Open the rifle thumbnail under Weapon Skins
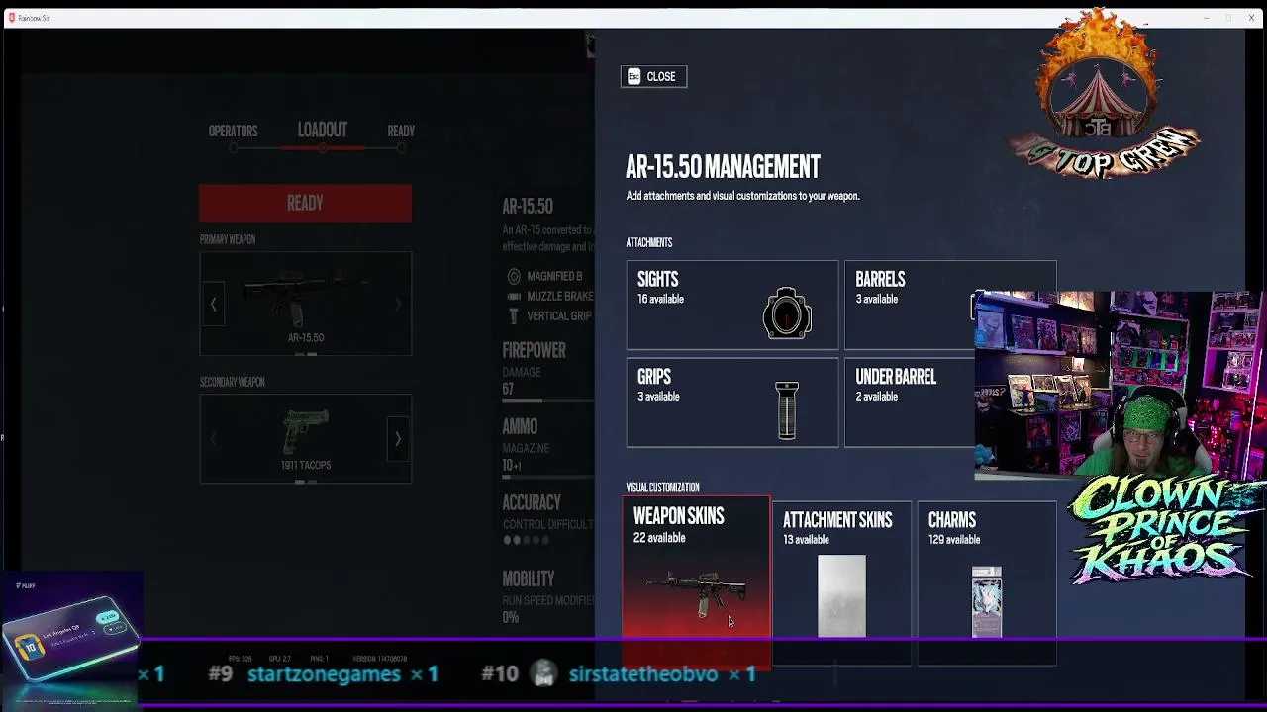 point(697,592)
